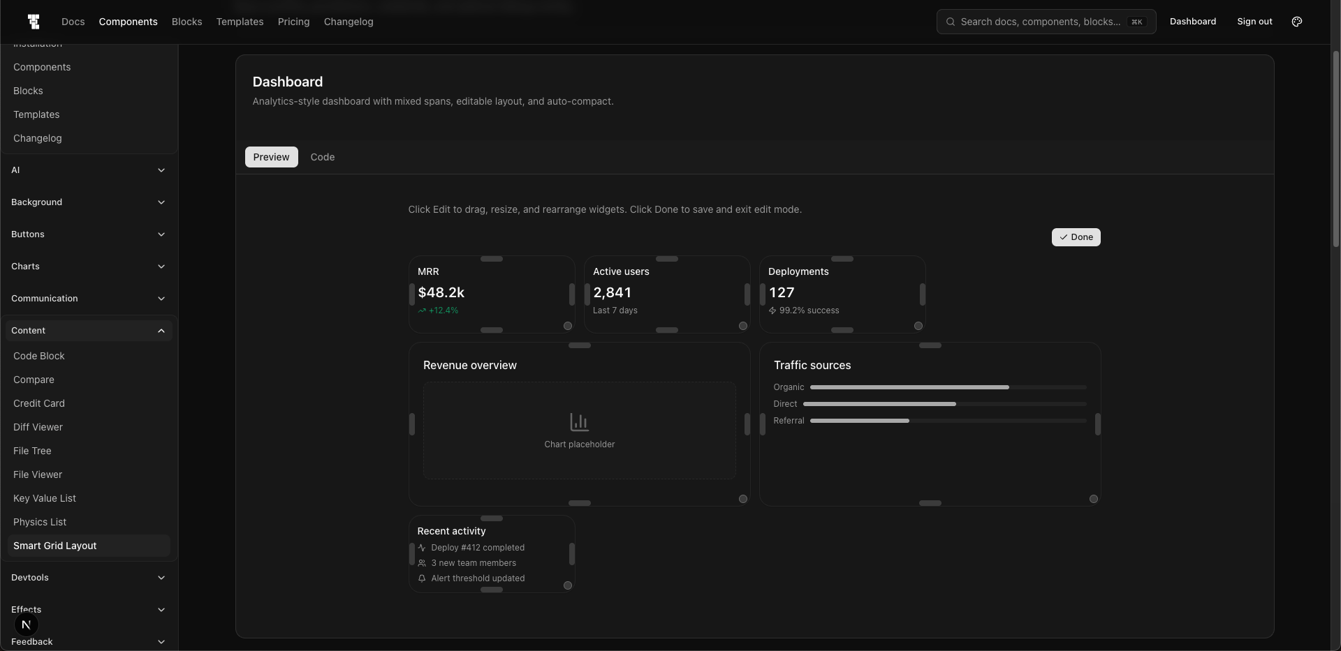Expand the Effects sidebar section chevron
Screen dimensions: 1341x651
[161, 610]
